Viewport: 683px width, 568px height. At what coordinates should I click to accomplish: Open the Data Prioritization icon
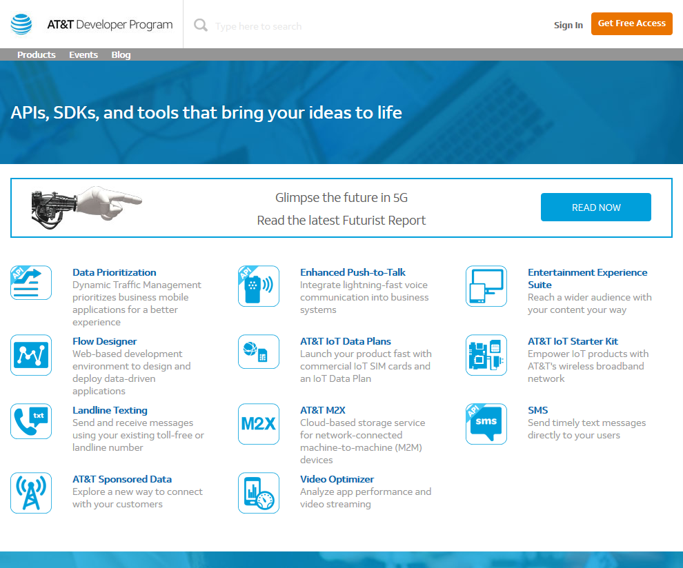pos(31,283)
